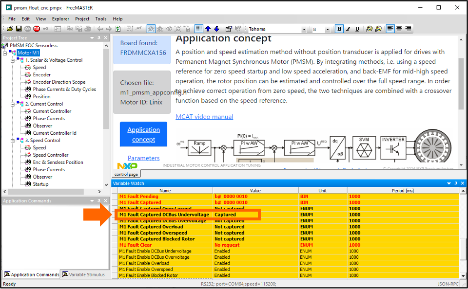468x289 pixels.
Task: Stop communication with the red STOP icon
Action: pos(37,29)
